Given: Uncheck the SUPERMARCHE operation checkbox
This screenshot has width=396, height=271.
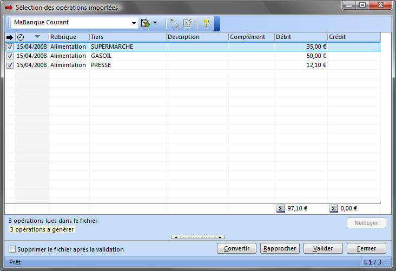Looking at the screenshot, I should pos(10,47).
